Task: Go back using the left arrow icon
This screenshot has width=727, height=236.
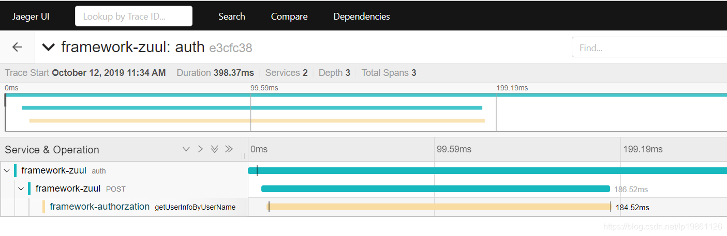Action: coord(17,47)
